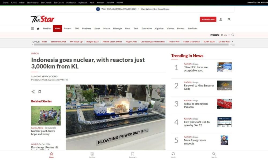
Task: Open trending story 'More foreign scam suspects'
Action: (195, 142)
